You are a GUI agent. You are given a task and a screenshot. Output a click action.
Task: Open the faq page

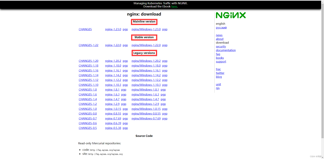pyautogui.click(x=218, y=54)
